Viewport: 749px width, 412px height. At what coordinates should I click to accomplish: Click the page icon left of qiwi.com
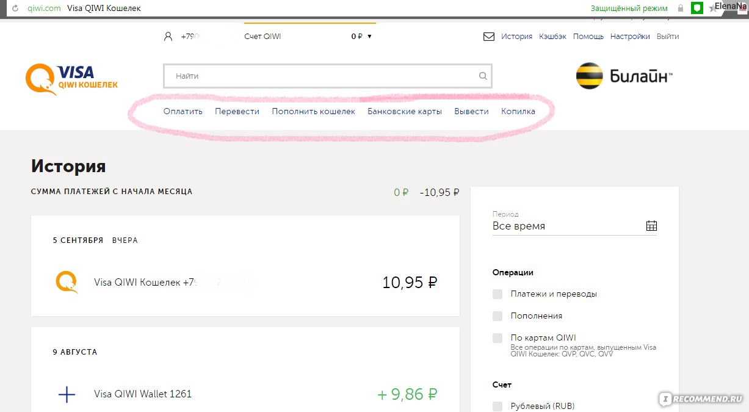pos(15,9)
